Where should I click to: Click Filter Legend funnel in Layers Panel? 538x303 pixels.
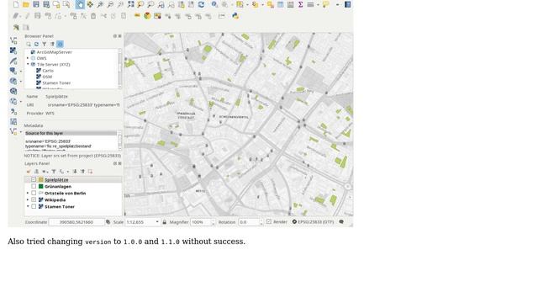(54, 172)
